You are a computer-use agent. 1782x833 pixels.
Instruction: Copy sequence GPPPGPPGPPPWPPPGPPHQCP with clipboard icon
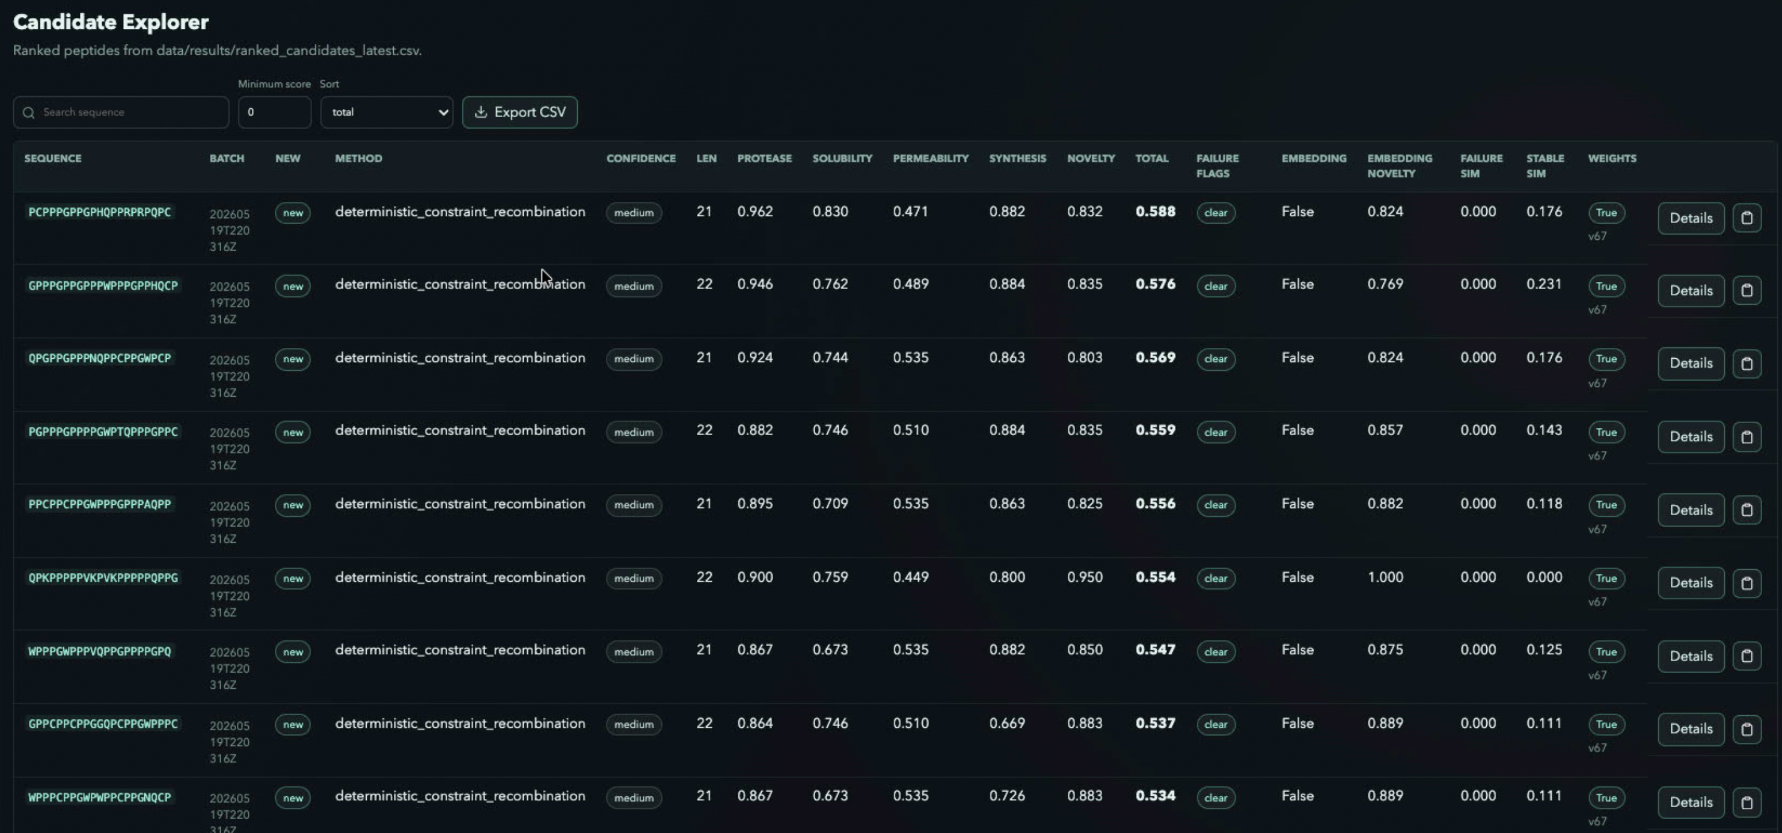(1747, 290)
